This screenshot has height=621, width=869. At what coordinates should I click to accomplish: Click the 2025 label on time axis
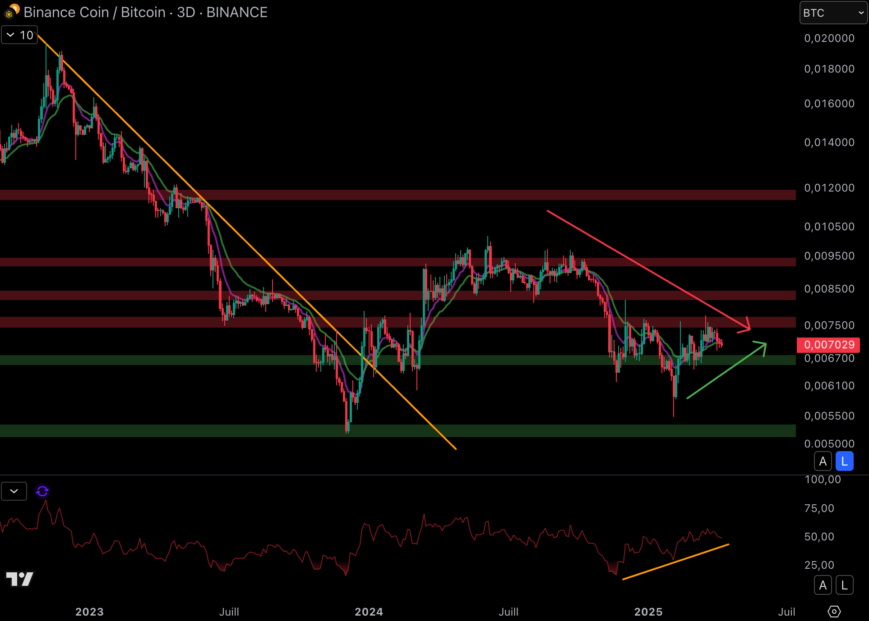coord(648,612)
